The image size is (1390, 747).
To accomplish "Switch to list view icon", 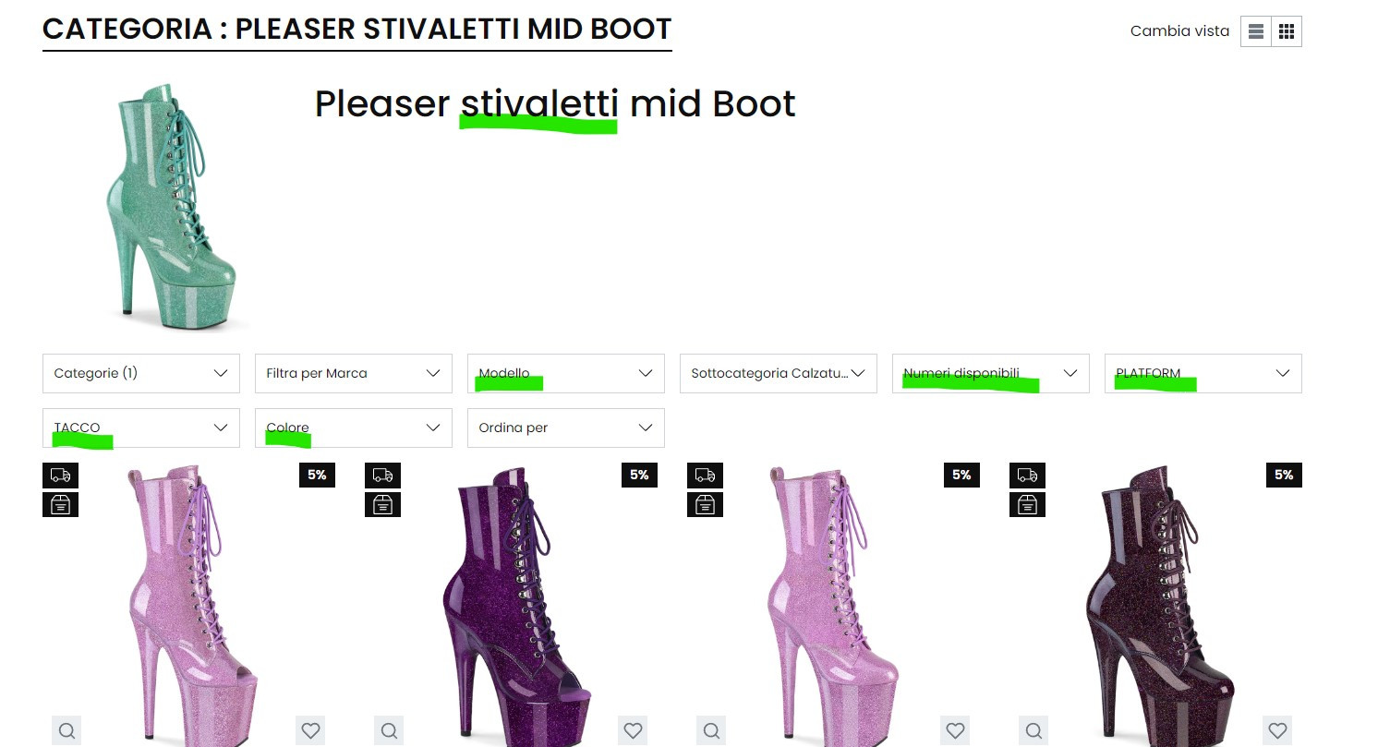I will (1256, 31).
